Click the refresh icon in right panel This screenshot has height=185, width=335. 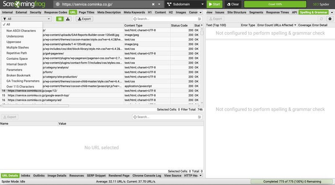(321, 19)
